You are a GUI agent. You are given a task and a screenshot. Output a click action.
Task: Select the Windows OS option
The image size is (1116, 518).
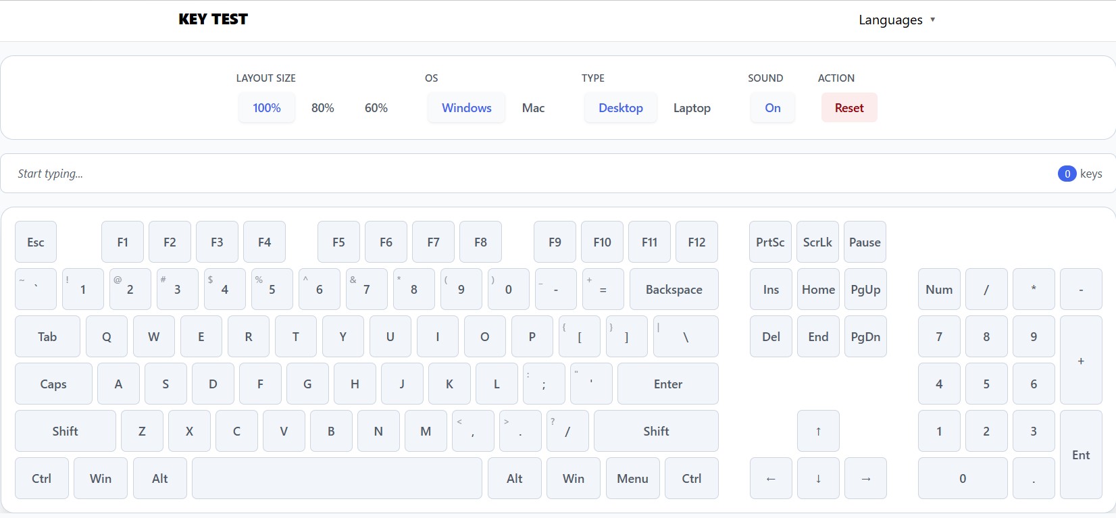pos(466,108)
